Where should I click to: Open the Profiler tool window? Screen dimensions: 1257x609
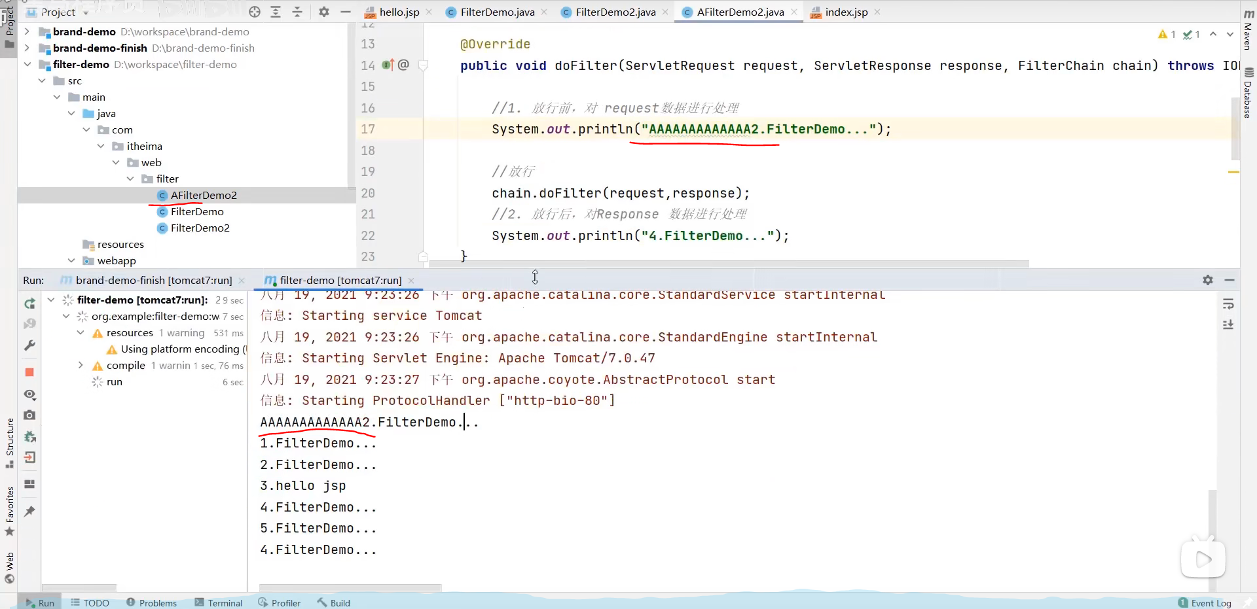(x=280, y=602)
